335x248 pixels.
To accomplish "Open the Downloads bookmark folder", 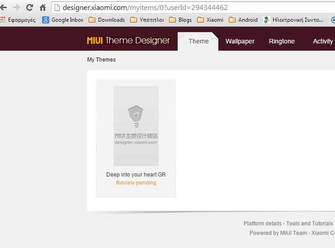I will (x=107, y=20).
